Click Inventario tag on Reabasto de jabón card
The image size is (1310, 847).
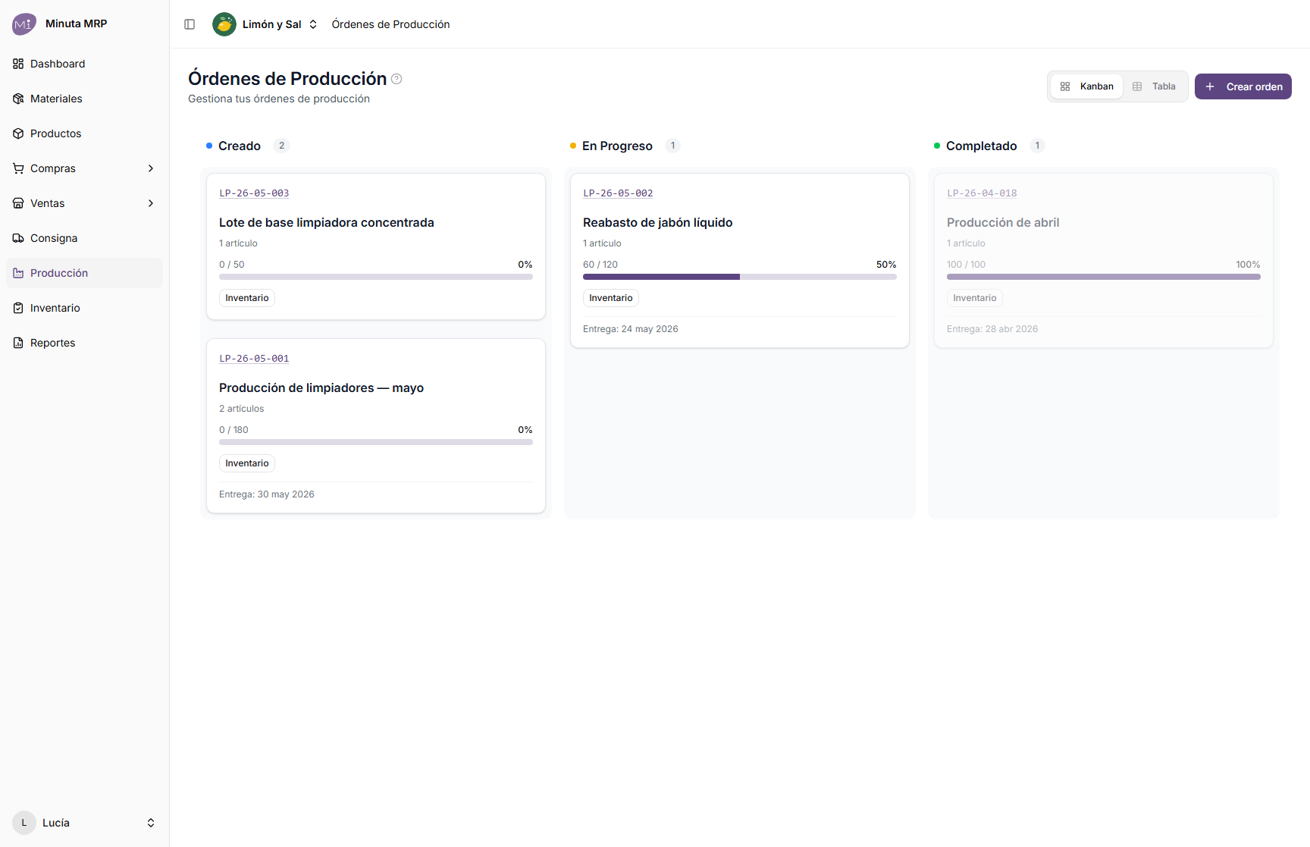pos(611,298)
